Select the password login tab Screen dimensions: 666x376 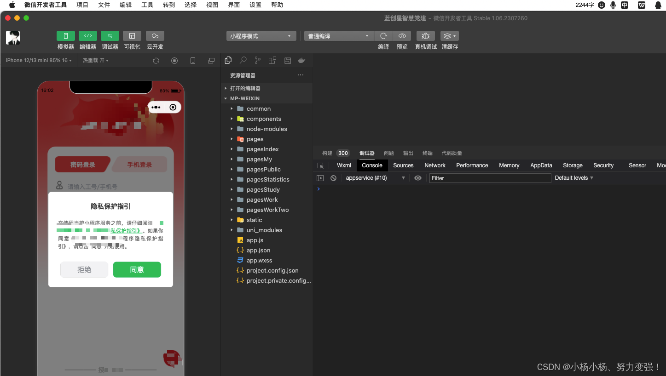[83, 165]
